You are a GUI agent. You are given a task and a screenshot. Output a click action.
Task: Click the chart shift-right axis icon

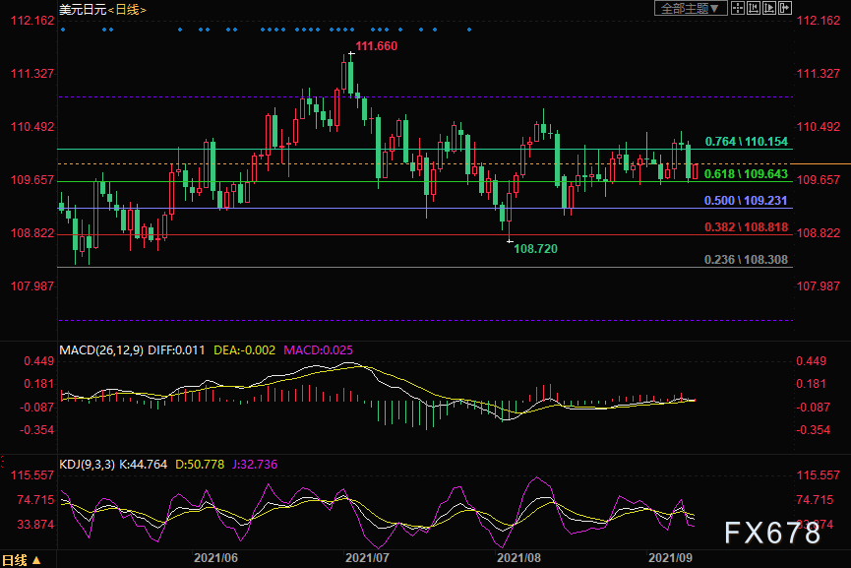coord(769,8)
